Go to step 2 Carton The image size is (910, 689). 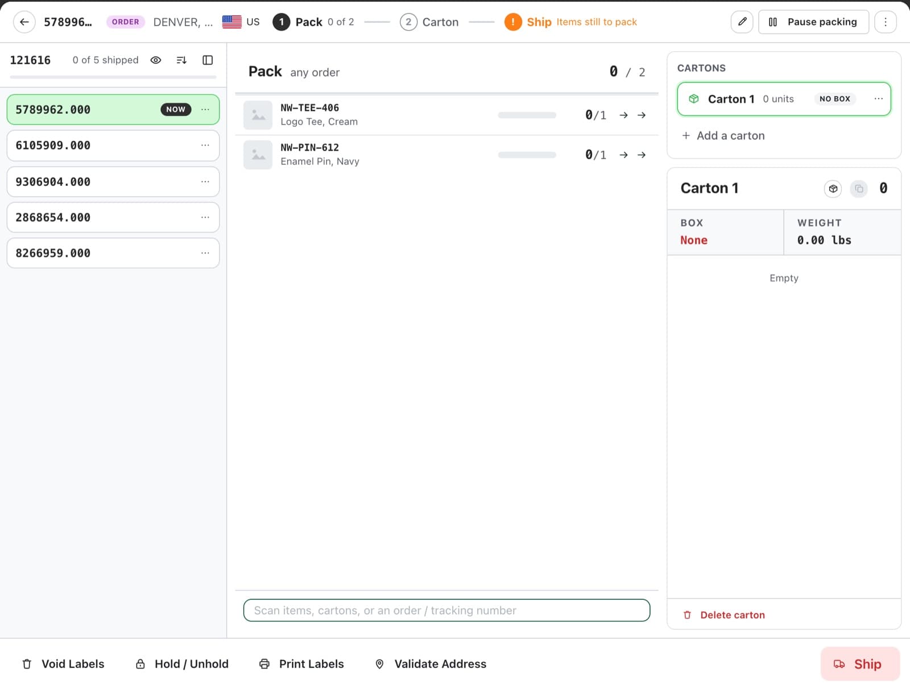click(x=429, y=22)
